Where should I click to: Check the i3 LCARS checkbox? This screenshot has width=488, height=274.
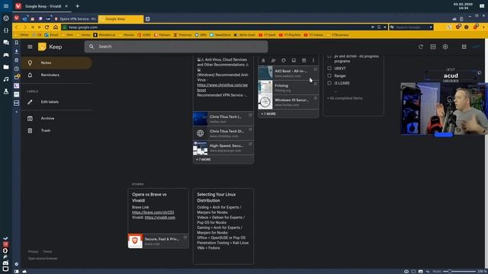pyautogui.click(x=329, y=83)
